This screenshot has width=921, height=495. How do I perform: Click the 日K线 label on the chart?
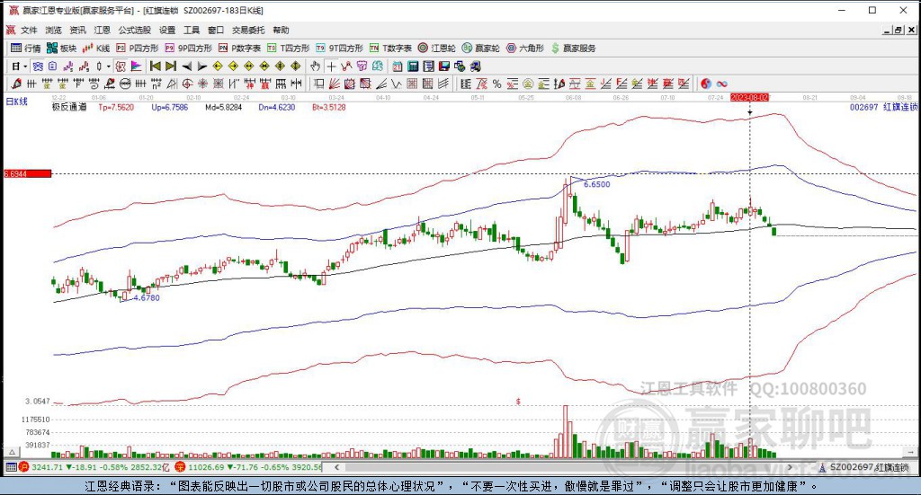pyautogui.click(x=17, y=102)
